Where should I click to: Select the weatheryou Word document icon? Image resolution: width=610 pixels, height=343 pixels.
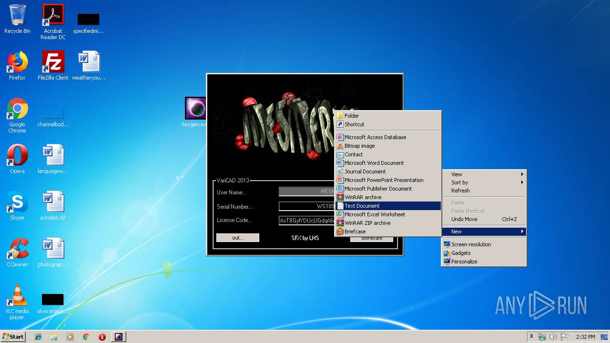pos(89,66)
